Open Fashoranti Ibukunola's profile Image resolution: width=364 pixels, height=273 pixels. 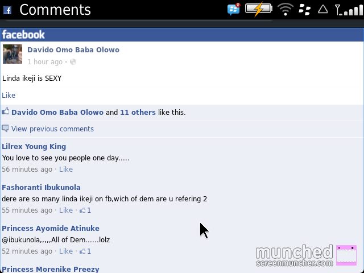(41, 187)
